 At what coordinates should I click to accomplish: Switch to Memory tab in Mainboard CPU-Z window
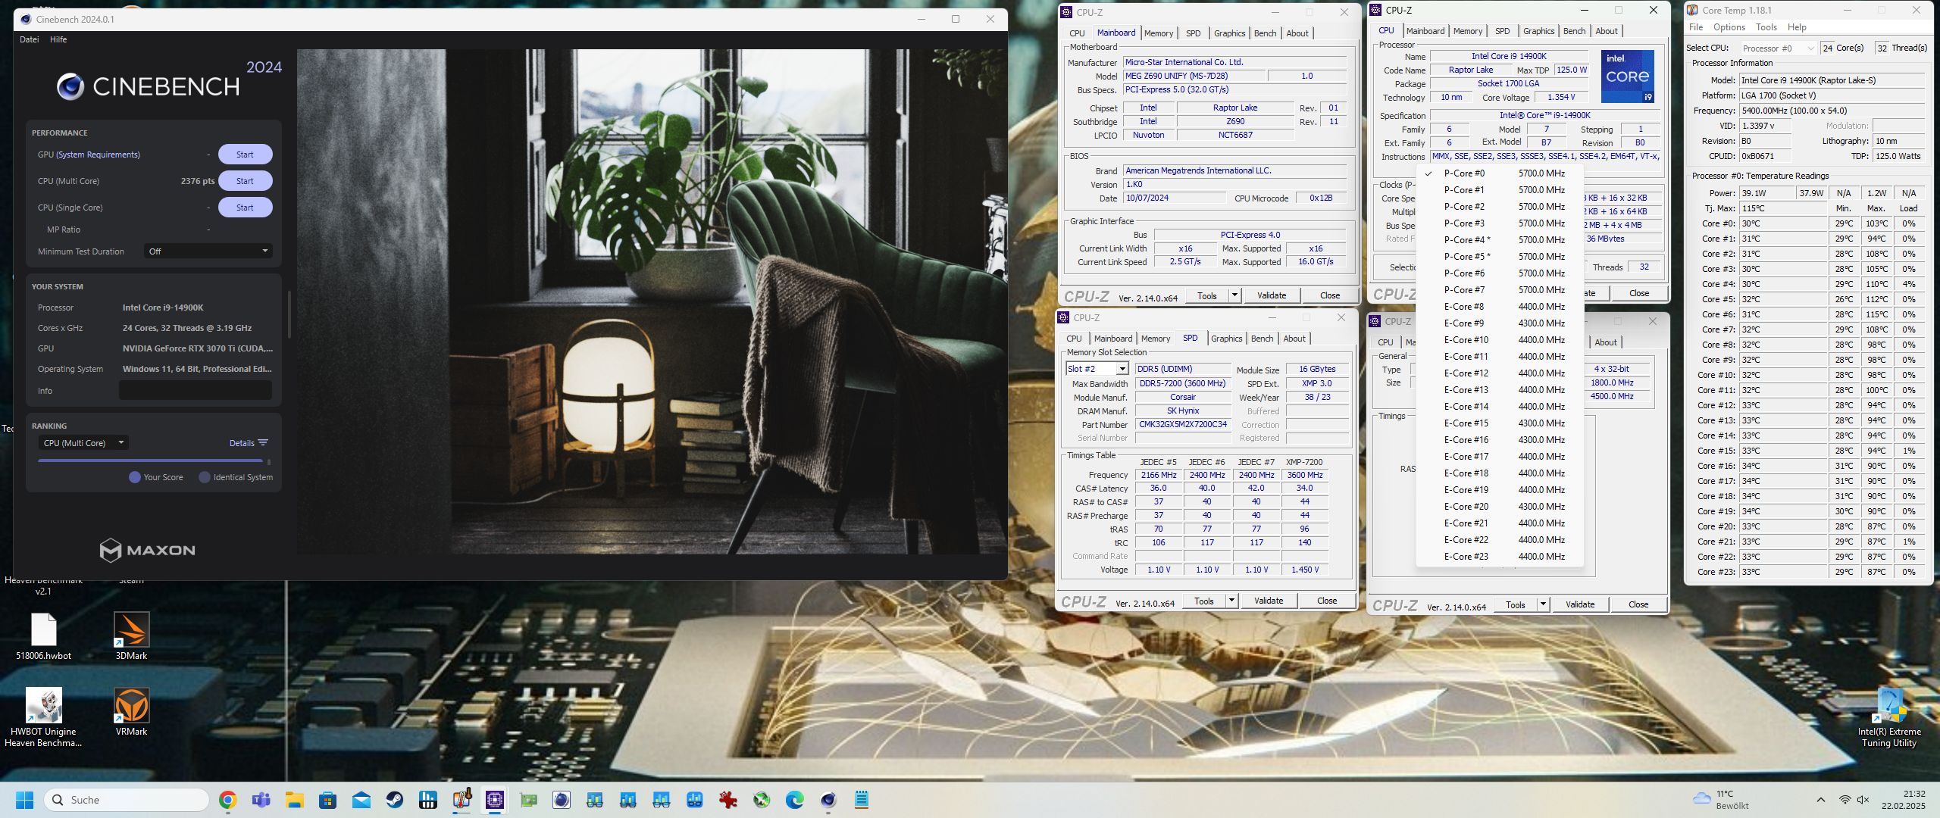pos(1159,33)
